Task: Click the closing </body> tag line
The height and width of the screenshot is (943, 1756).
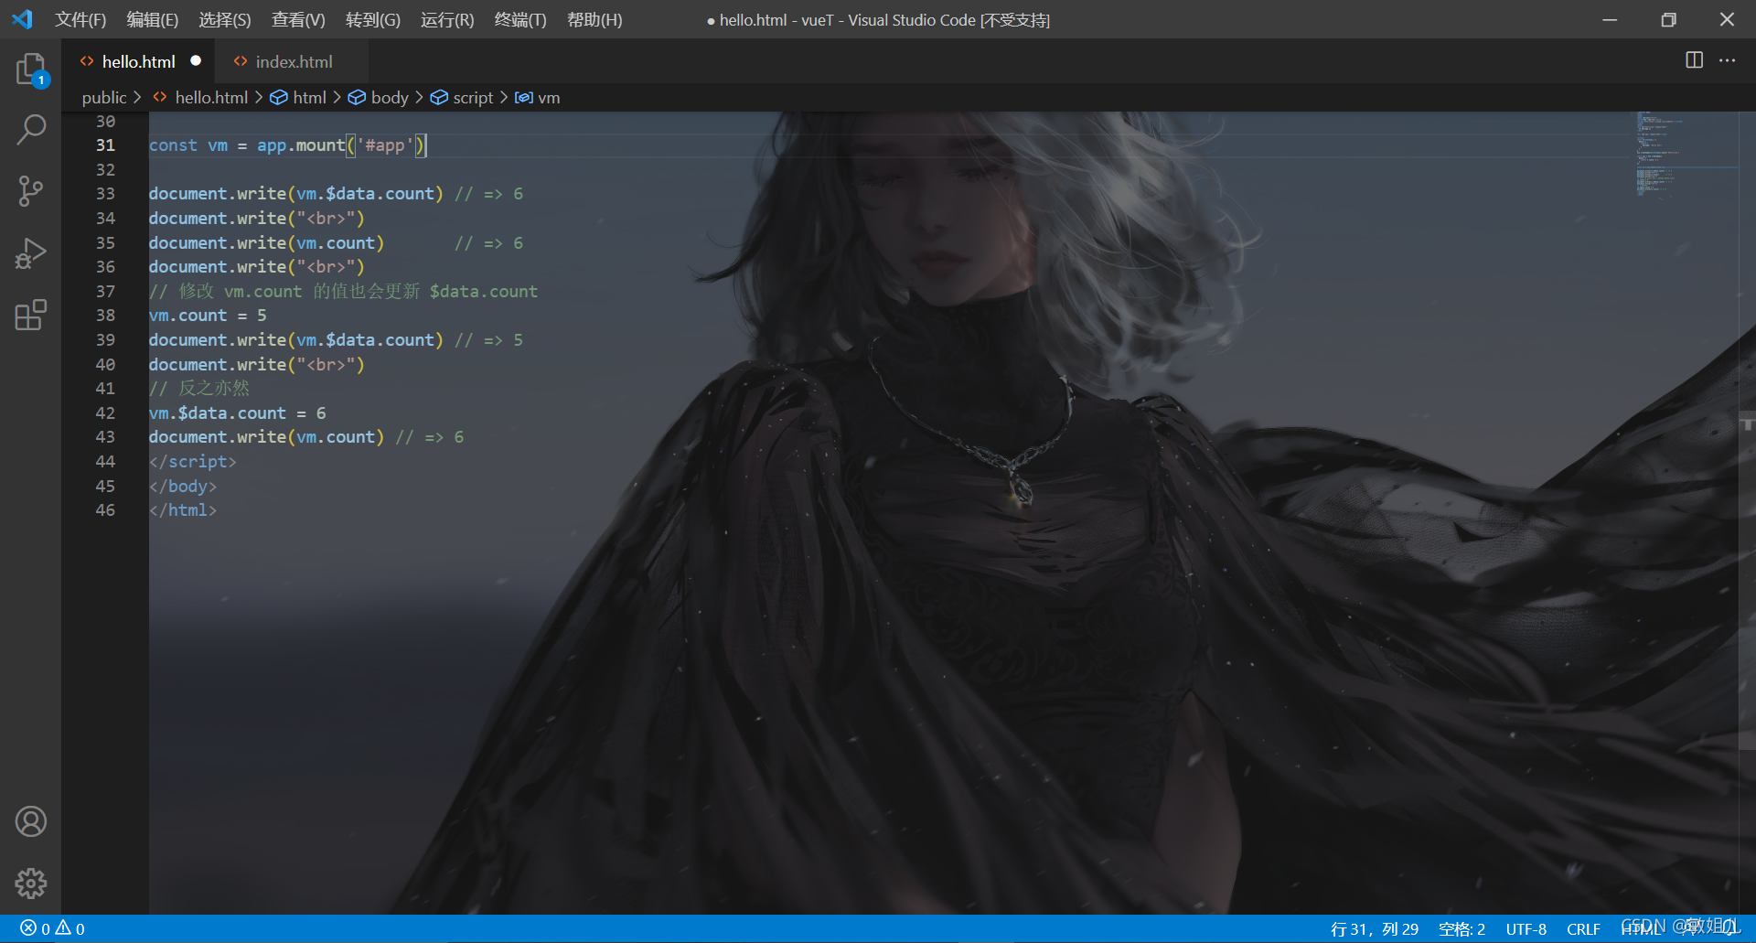Action: pyautogui.click(x=183, y=486)
